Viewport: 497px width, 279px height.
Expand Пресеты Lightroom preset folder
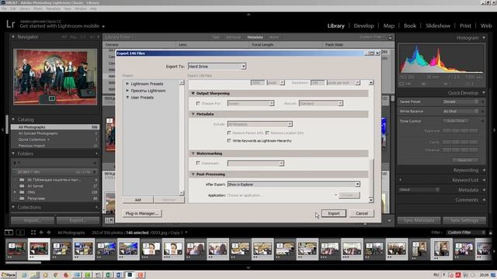pos(127,91)
